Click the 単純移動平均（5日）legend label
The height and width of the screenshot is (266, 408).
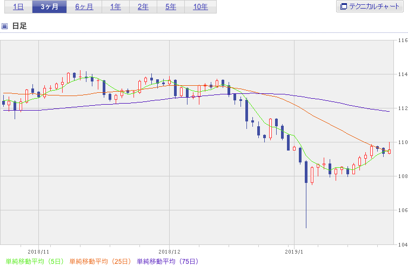coord(35,261)
